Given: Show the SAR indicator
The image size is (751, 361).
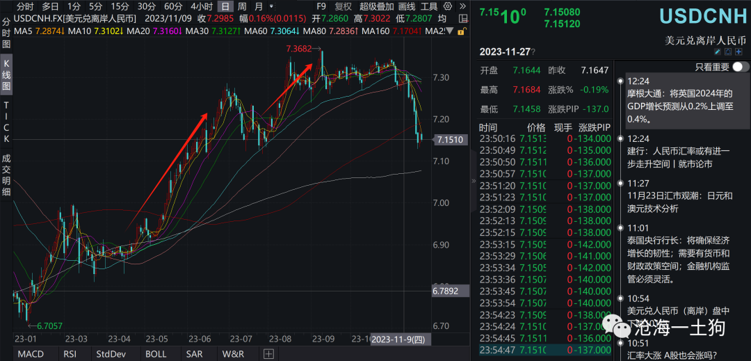Looking at the screenshot, I should pos(194,354).
